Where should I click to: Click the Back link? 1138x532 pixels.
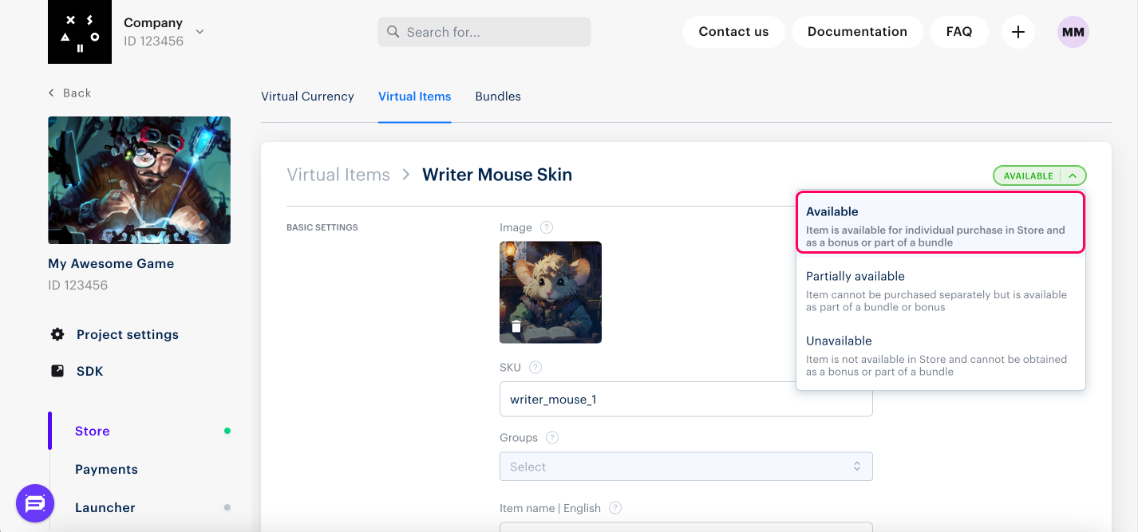[71, 93]
